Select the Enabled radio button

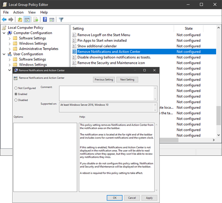(x=16, y=94)
